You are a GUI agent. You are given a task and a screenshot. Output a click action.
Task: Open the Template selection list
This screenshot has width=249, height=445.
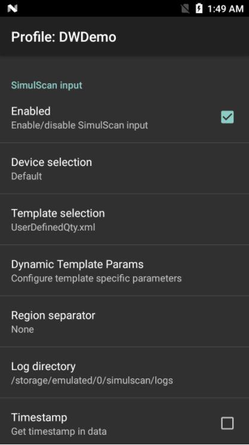(x=124, y=220)
